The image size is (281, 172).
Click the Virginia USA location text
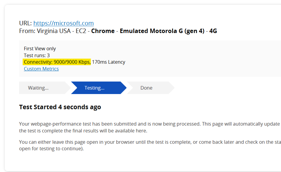click(x=54, y=31)
